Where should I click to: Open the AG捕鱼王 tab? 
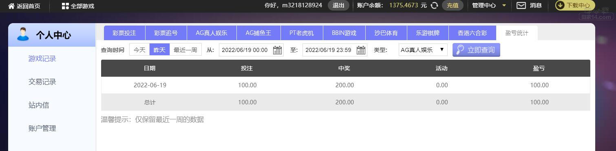tap(258, 33)
